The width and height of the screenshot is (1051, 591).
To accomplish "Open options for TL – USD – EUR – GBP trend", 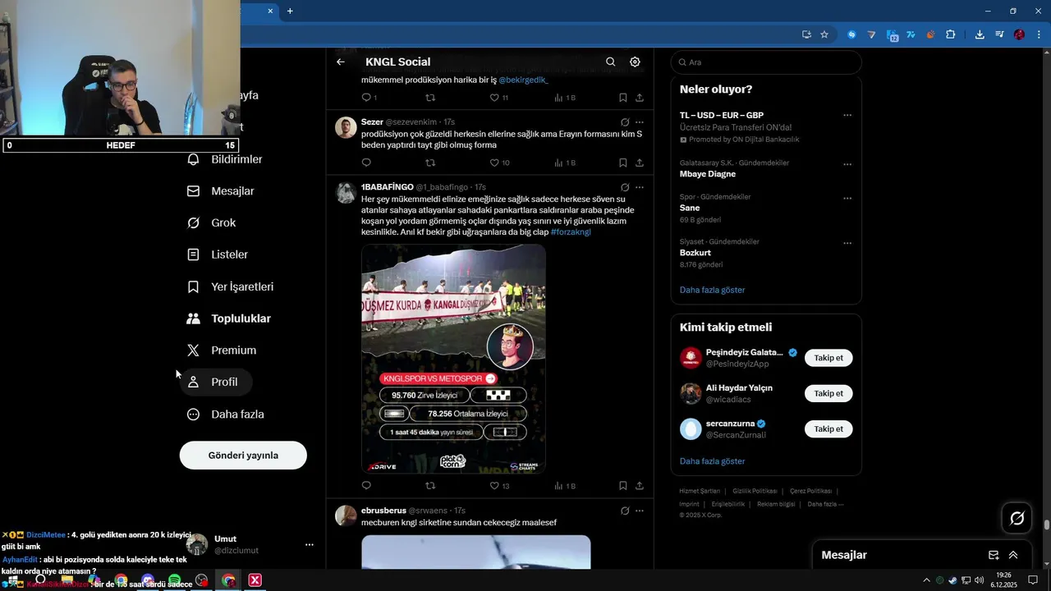I will [847, 116].
